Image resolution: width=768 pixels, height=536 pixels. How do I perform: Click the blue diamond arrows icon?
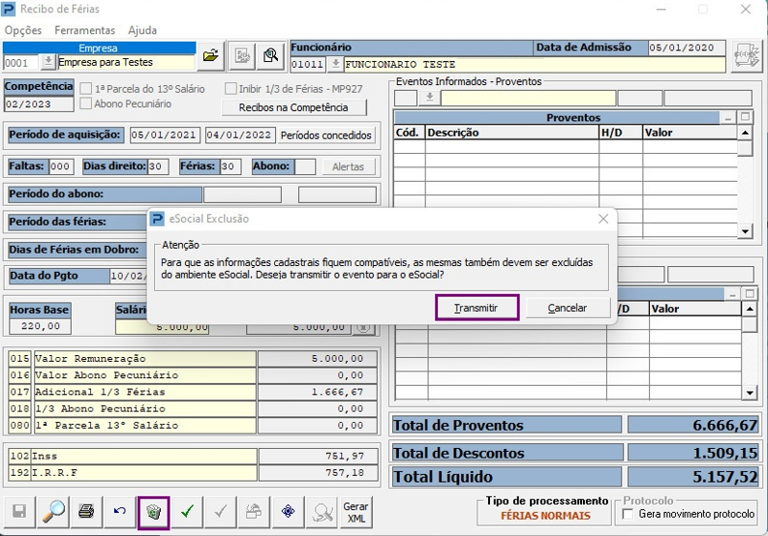(x=288, y=512)
